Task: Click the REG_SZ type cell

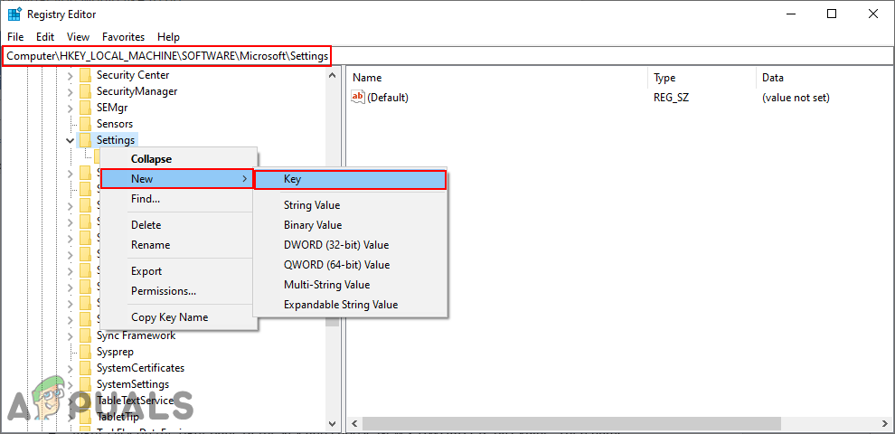Action: [671, 98]
